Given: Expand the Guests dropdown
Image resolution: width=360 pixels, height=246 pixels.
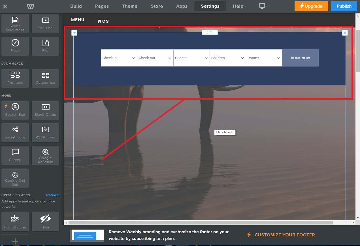Looking at the screenshot, I should click(191, 58).
